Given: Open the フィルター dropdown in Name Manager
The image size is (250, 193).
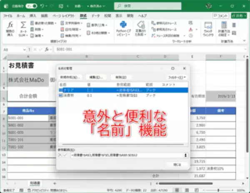Looking at the screenshot, I should click(177, 77).
